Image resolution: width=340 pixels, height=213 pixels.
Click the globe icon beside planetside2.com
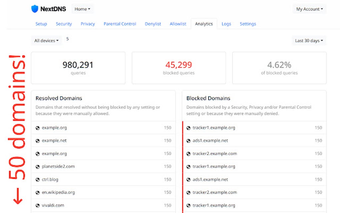pyautogui.click(x=38, y=166)
